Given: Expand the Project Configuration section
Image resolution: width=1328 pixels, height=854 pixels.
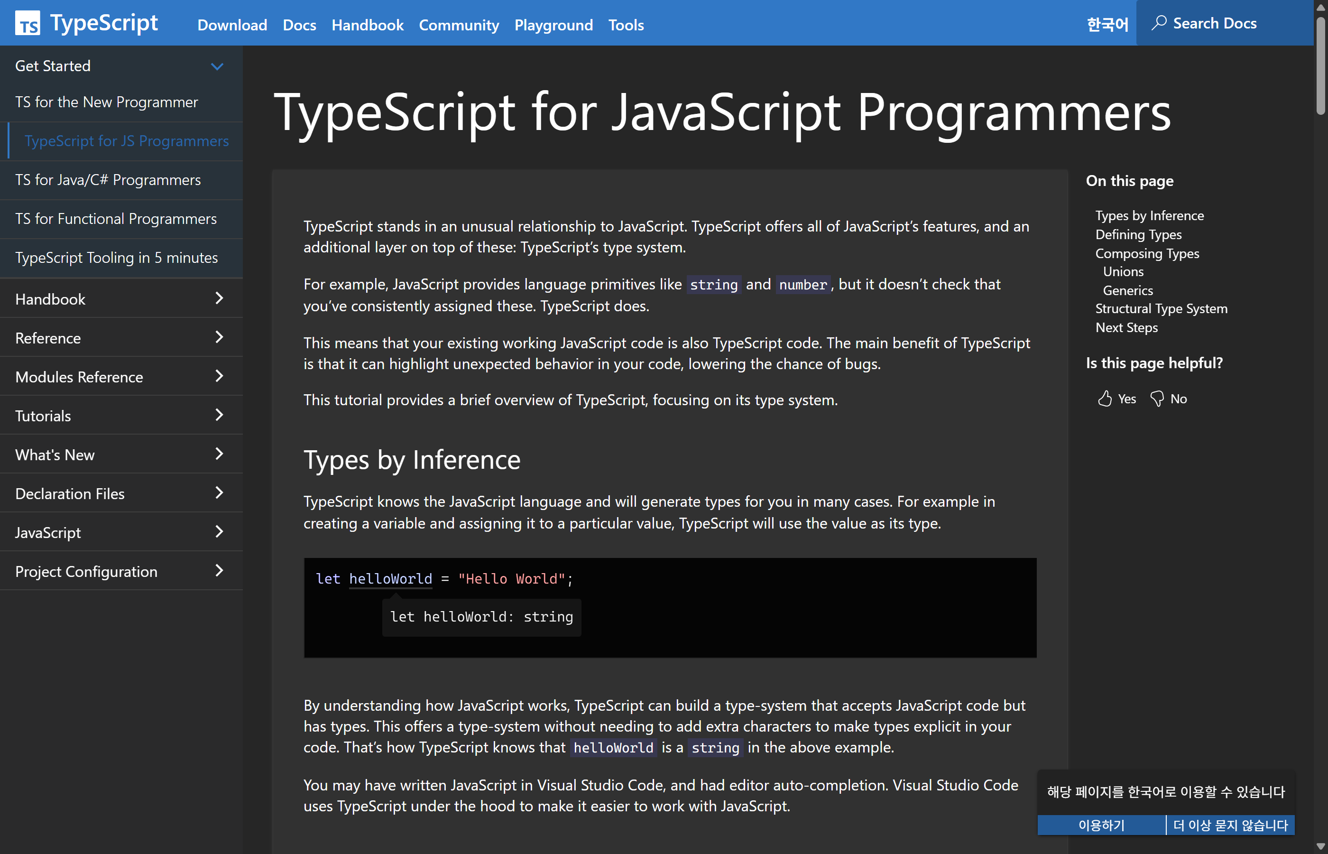Looking at the screenshot, I should 220,571.
